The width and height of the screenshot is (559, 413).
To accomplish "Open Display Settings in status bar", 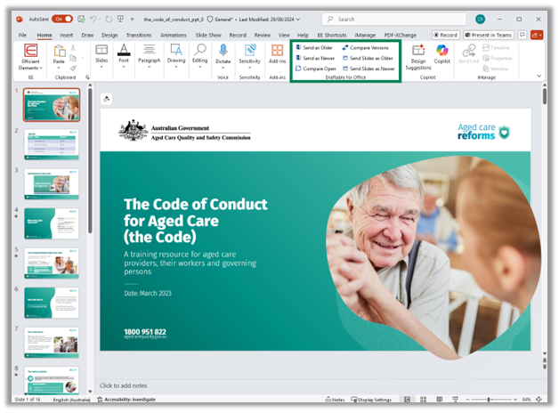I will point(371,400).
